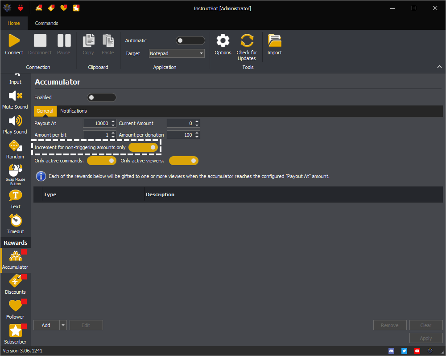Open the Import folder icon
This screenshot has width=446, height=356.
[274, 40]
